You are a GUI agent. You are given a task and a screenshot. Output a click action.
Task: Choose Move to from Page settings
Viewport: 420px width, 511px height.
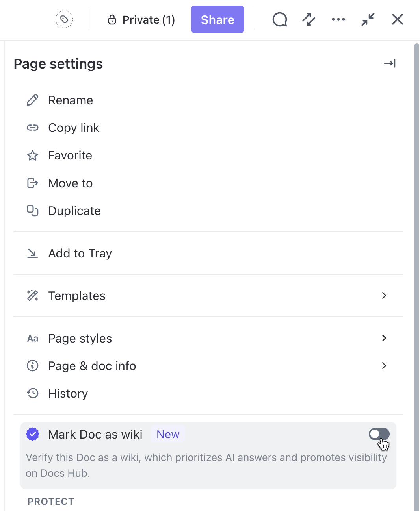[70, 183]
